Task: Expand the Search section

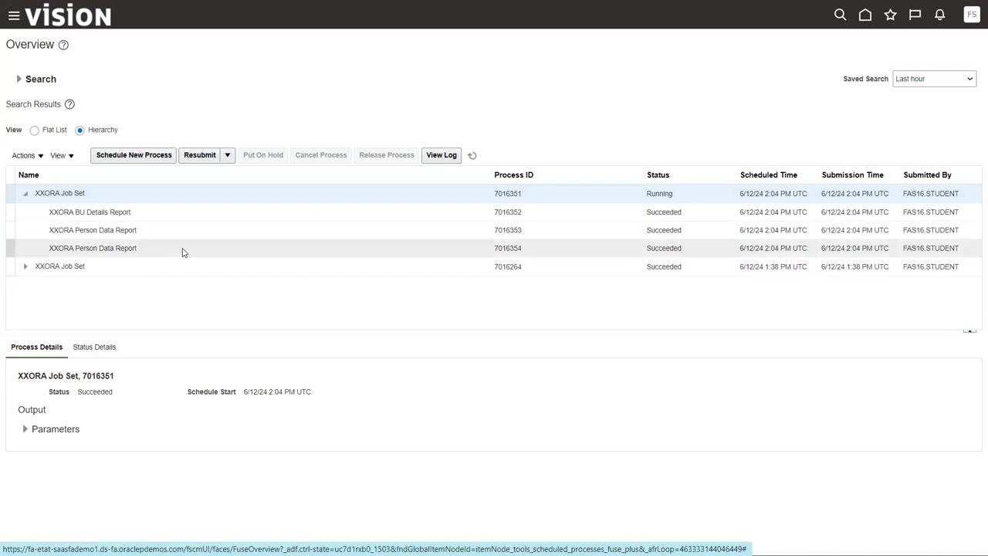Action: (x=19, y=79)
